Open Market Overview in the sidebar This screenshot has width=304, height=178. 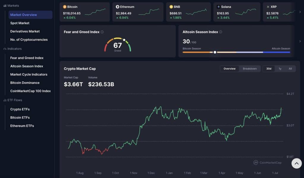click(x=31, y=15)
